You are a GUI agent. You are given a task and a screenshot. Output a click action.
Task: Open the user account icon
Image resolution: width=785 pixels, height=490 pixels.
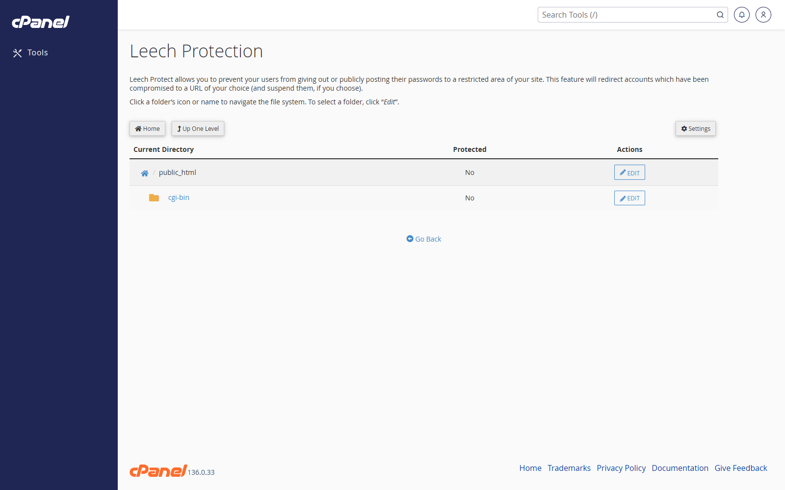pyautogui.click(x=763, y=15)
